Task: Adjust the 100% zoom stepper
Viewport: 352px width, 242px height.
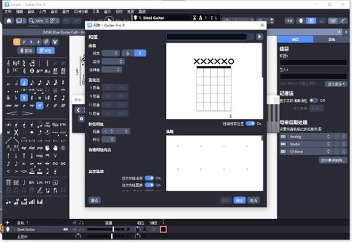Action: [46, 21]
